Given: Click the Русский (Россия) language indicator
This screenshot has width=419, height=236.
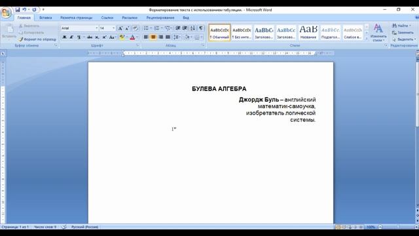Looking at the screenshot, I should coord(84,227).
